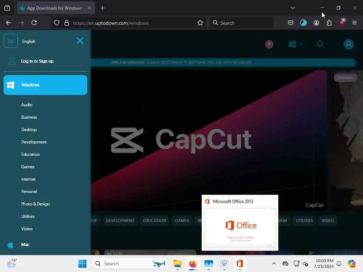
Task: Open Save to Pocket icon
Action: point(291,23)
